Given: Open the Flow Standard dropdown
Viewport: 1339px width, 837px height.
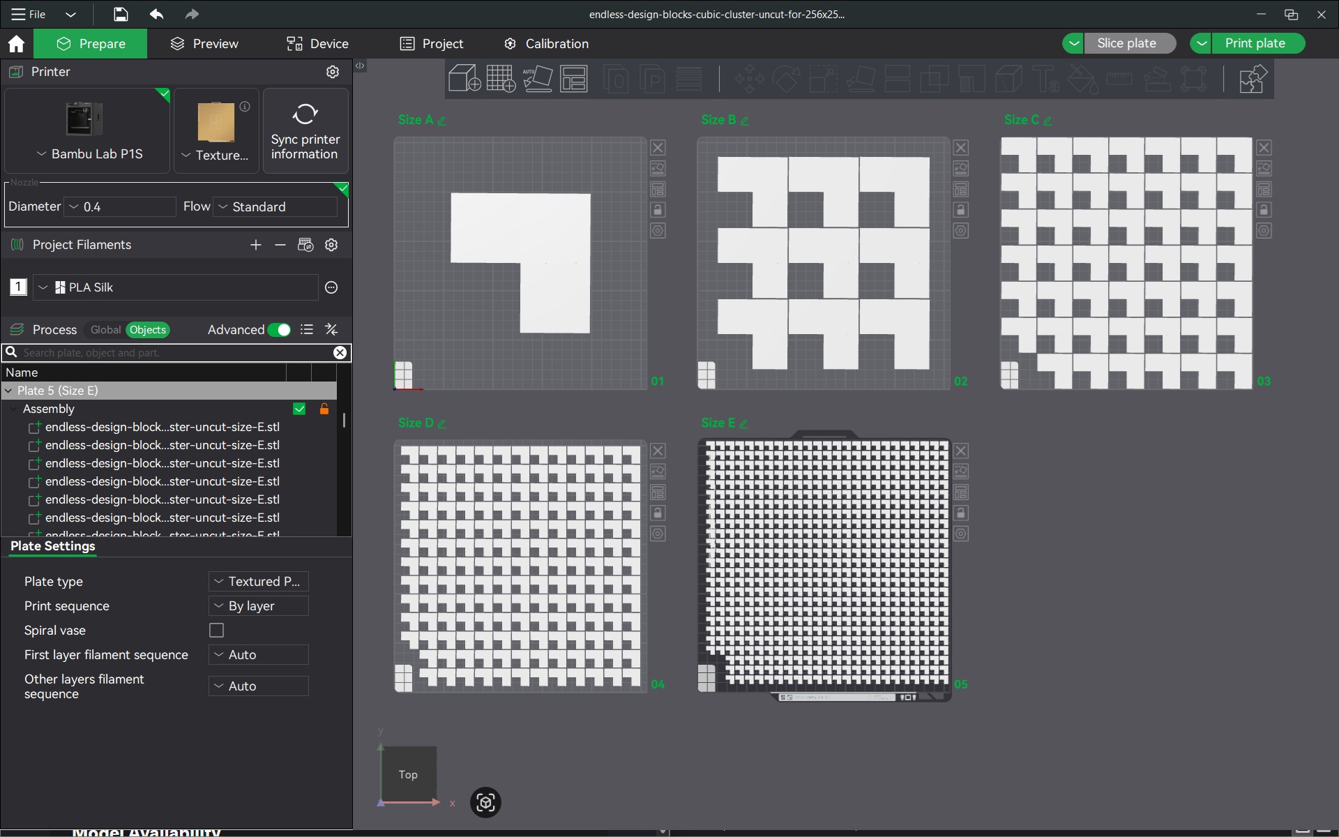Looking at the screenshot, I should point(276,206).
